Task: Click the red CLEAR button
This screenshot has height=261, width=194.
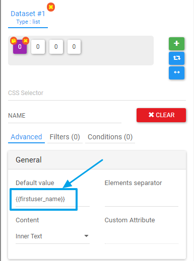Action: (161, 115)
